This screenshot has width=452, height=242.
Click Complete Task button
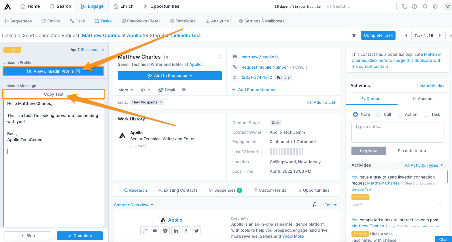pos(378,35)
